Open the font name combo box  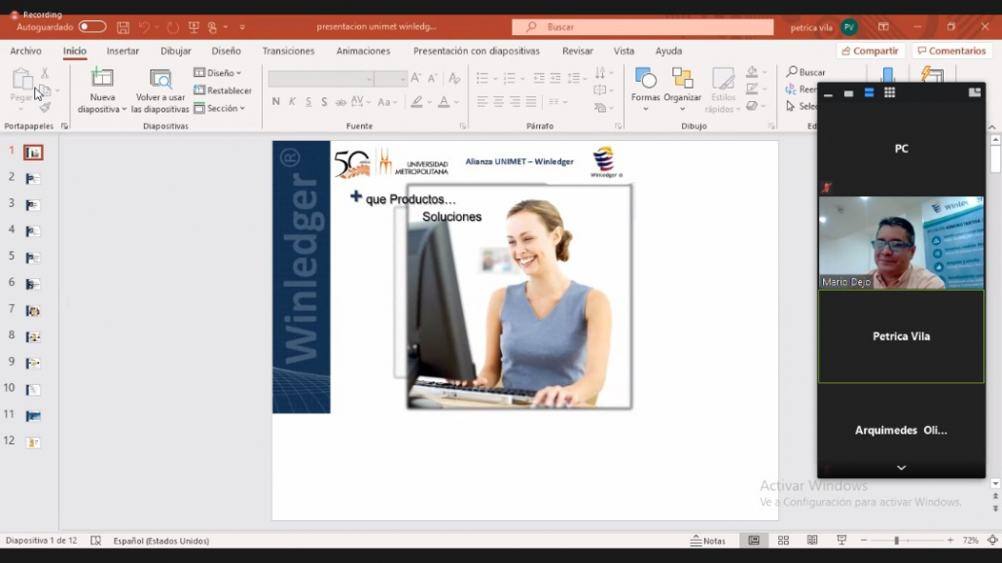pos(321,78)
